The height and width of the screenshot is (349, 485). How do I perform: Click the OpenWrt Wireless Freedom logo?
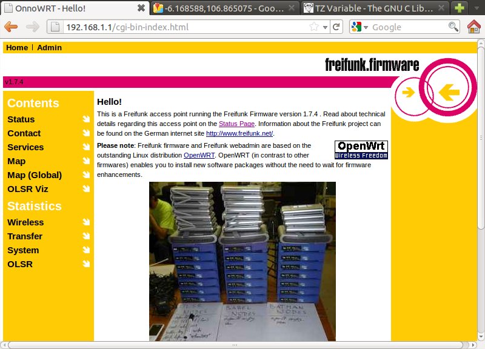pos(361,150)
